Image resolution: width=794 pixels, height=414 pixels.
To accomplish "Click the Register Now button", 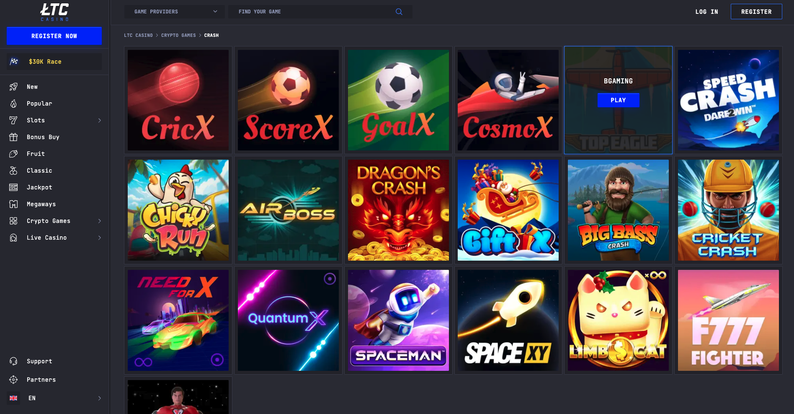I will tap(54, 36).
